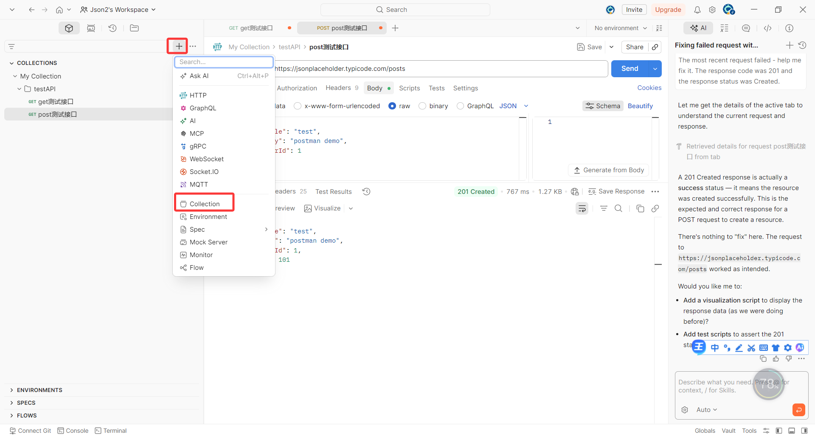Open AI chat history icon
815x437 pixels.
(802, 45)
